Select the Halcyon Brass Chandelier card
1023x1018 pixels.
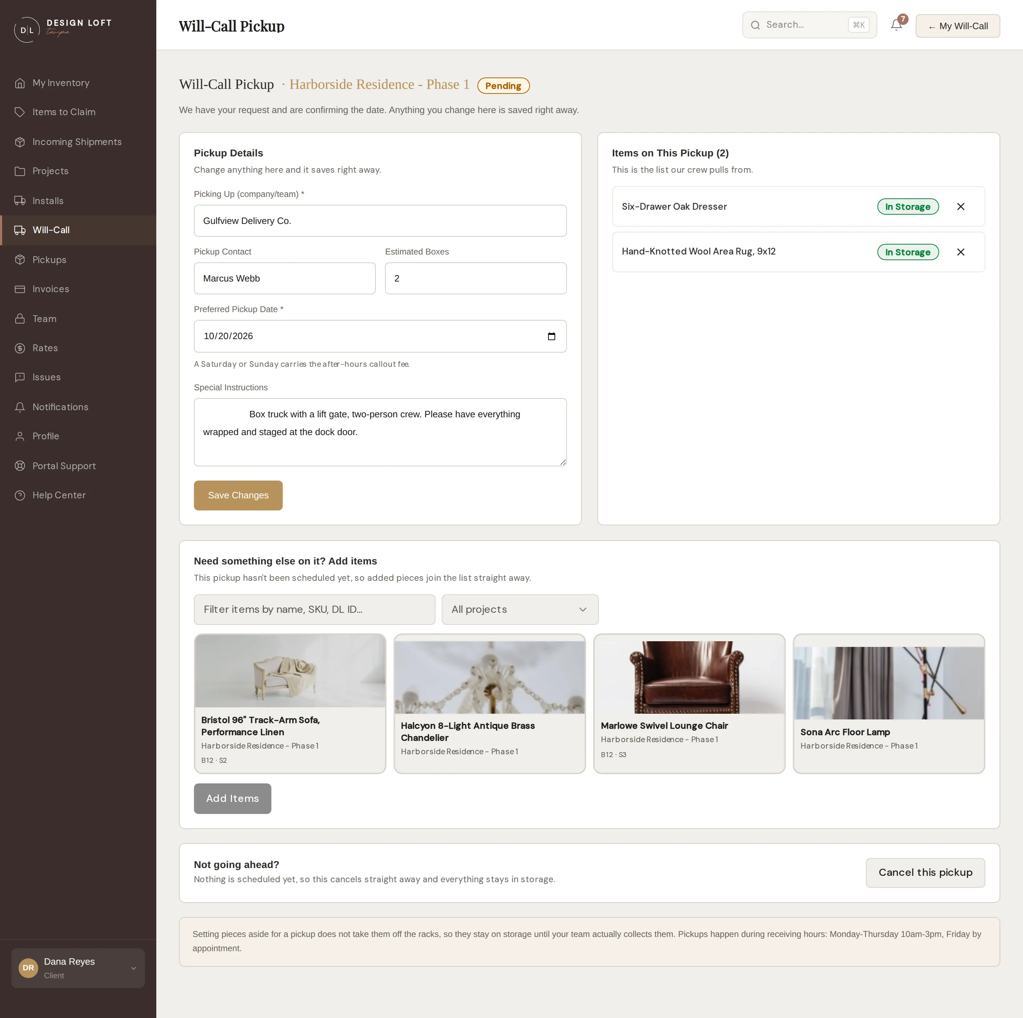[489, 704]
